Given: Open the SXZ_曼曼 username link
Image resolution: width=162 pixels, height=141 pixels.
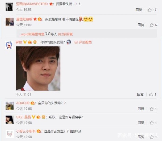Looking at the screenshot, I should click(23, 117).
